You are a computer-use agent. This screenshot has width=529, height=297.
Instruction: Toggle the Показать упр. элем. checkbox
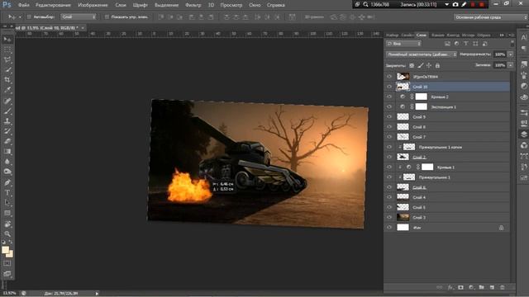[107, 16]
